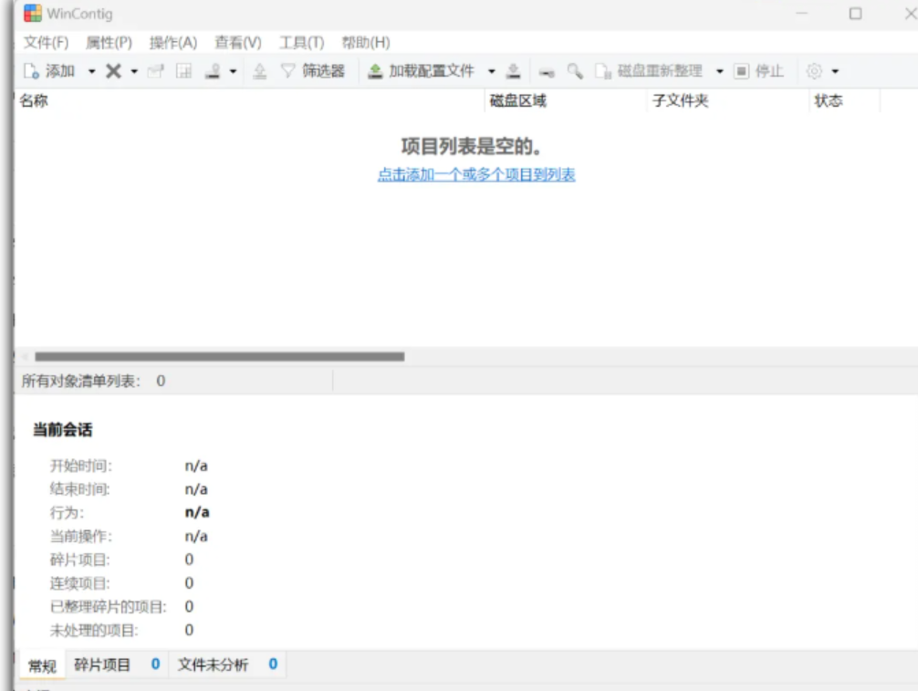The height and width of the screenshot is (691, 918).
Task: Click the funnel icon of 筛选器
Action: click(x=288, y=71)
